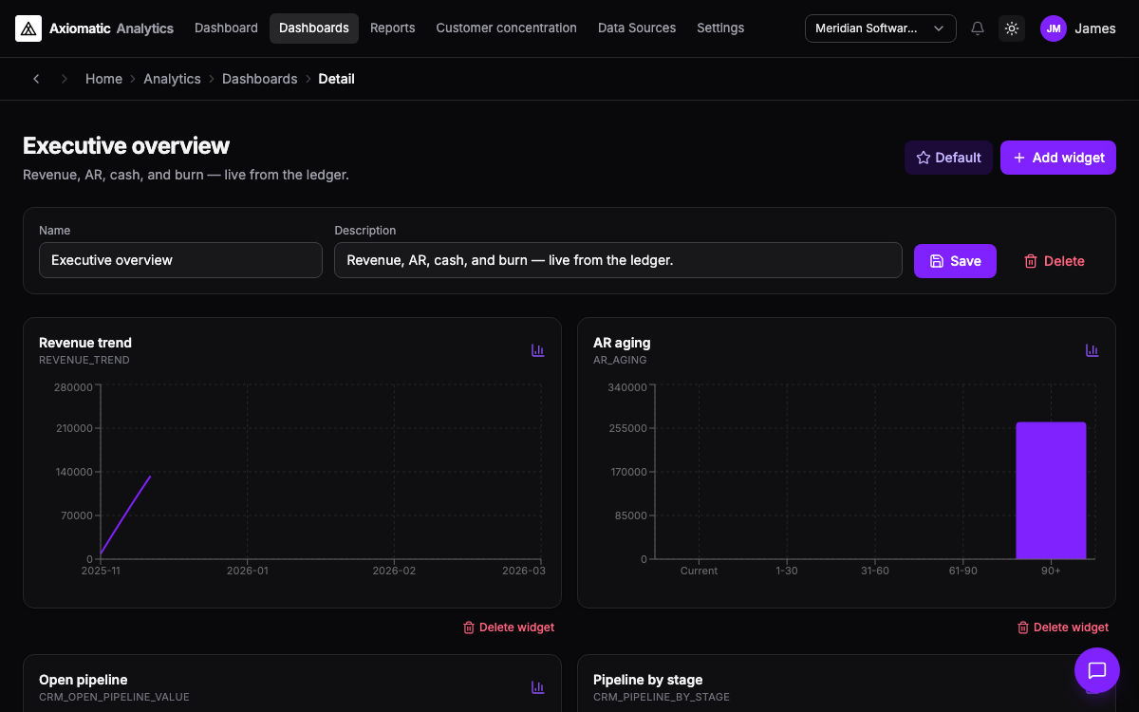Focus the Description input field
The width and height of the screenshot is (1139, 712).
(618, 260)
